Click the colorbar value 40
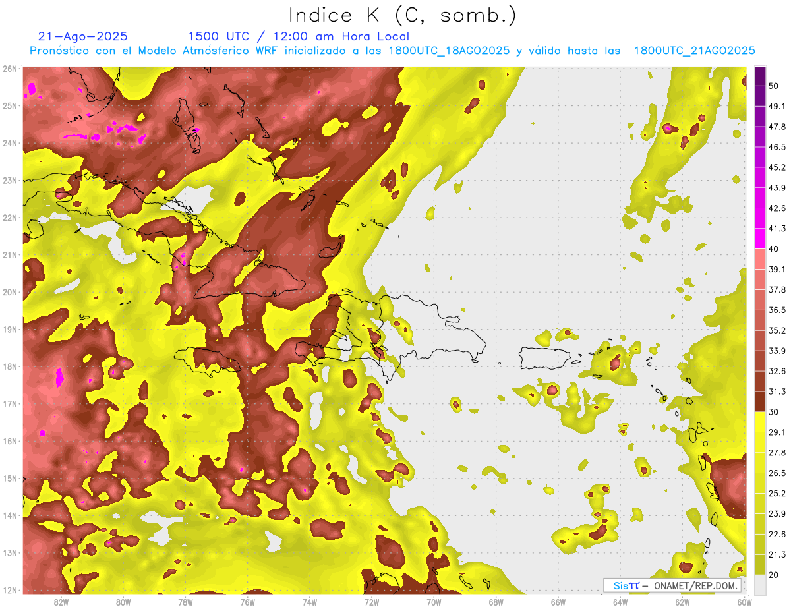791x611 pixels. (774, 249)
